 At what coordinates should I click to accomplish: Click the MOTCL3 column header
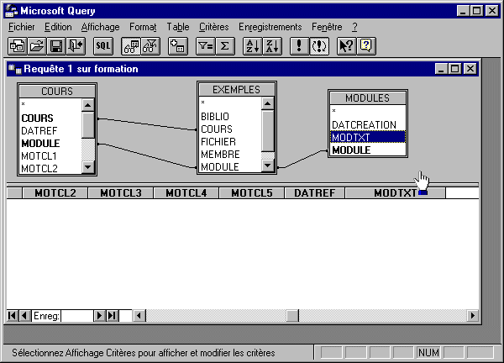[120, 193]
